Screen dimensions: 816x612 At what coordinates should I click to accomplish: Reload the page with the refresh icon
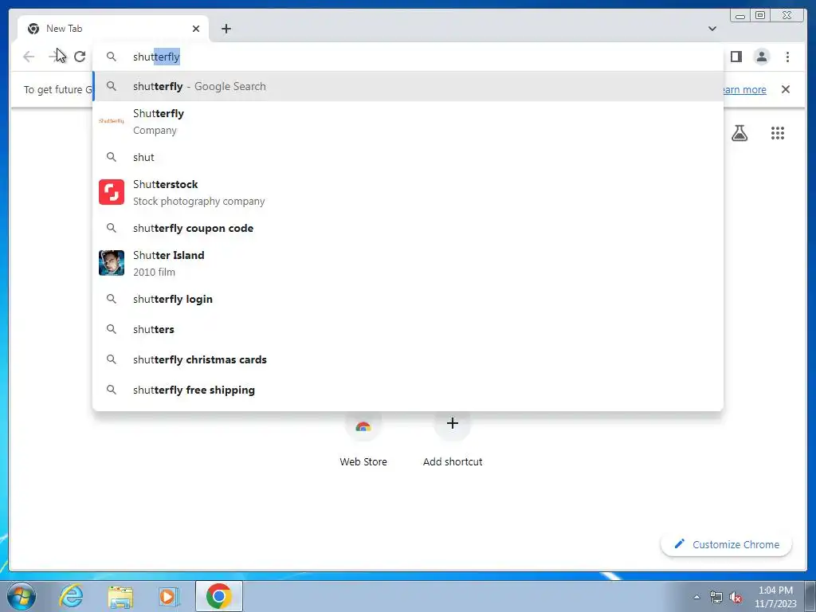coord(80,57)
